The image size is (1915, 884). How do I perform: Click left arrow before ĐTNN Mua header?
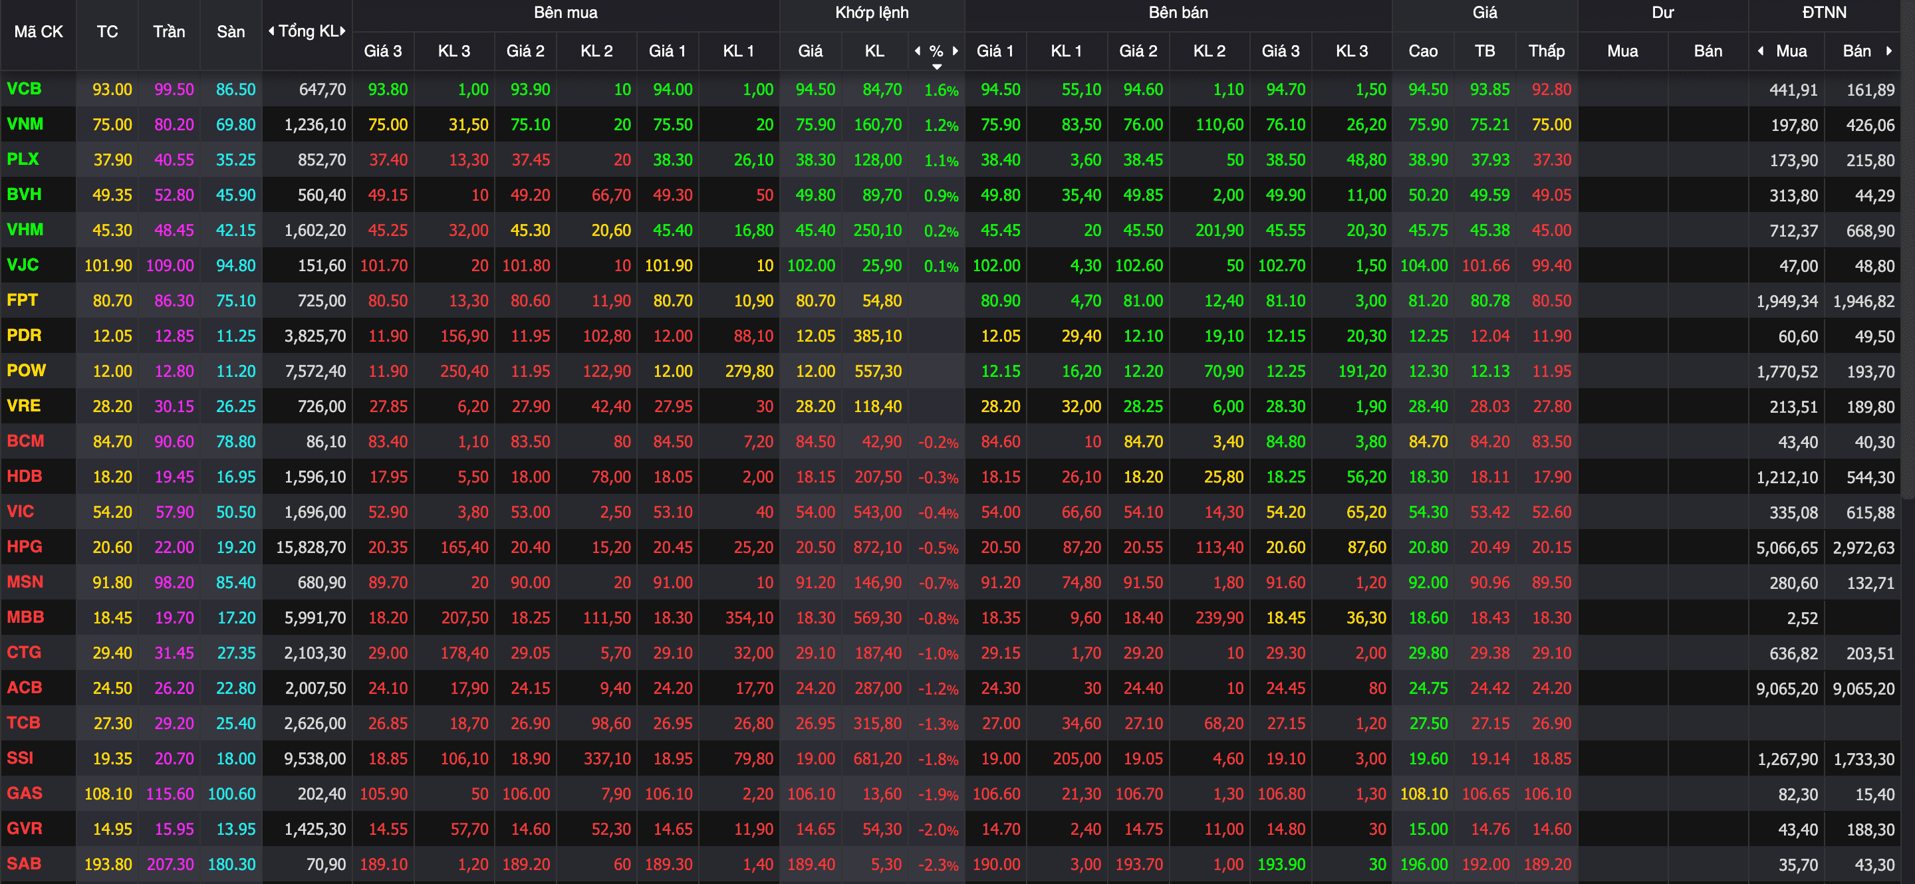[x=1760, y=51]
